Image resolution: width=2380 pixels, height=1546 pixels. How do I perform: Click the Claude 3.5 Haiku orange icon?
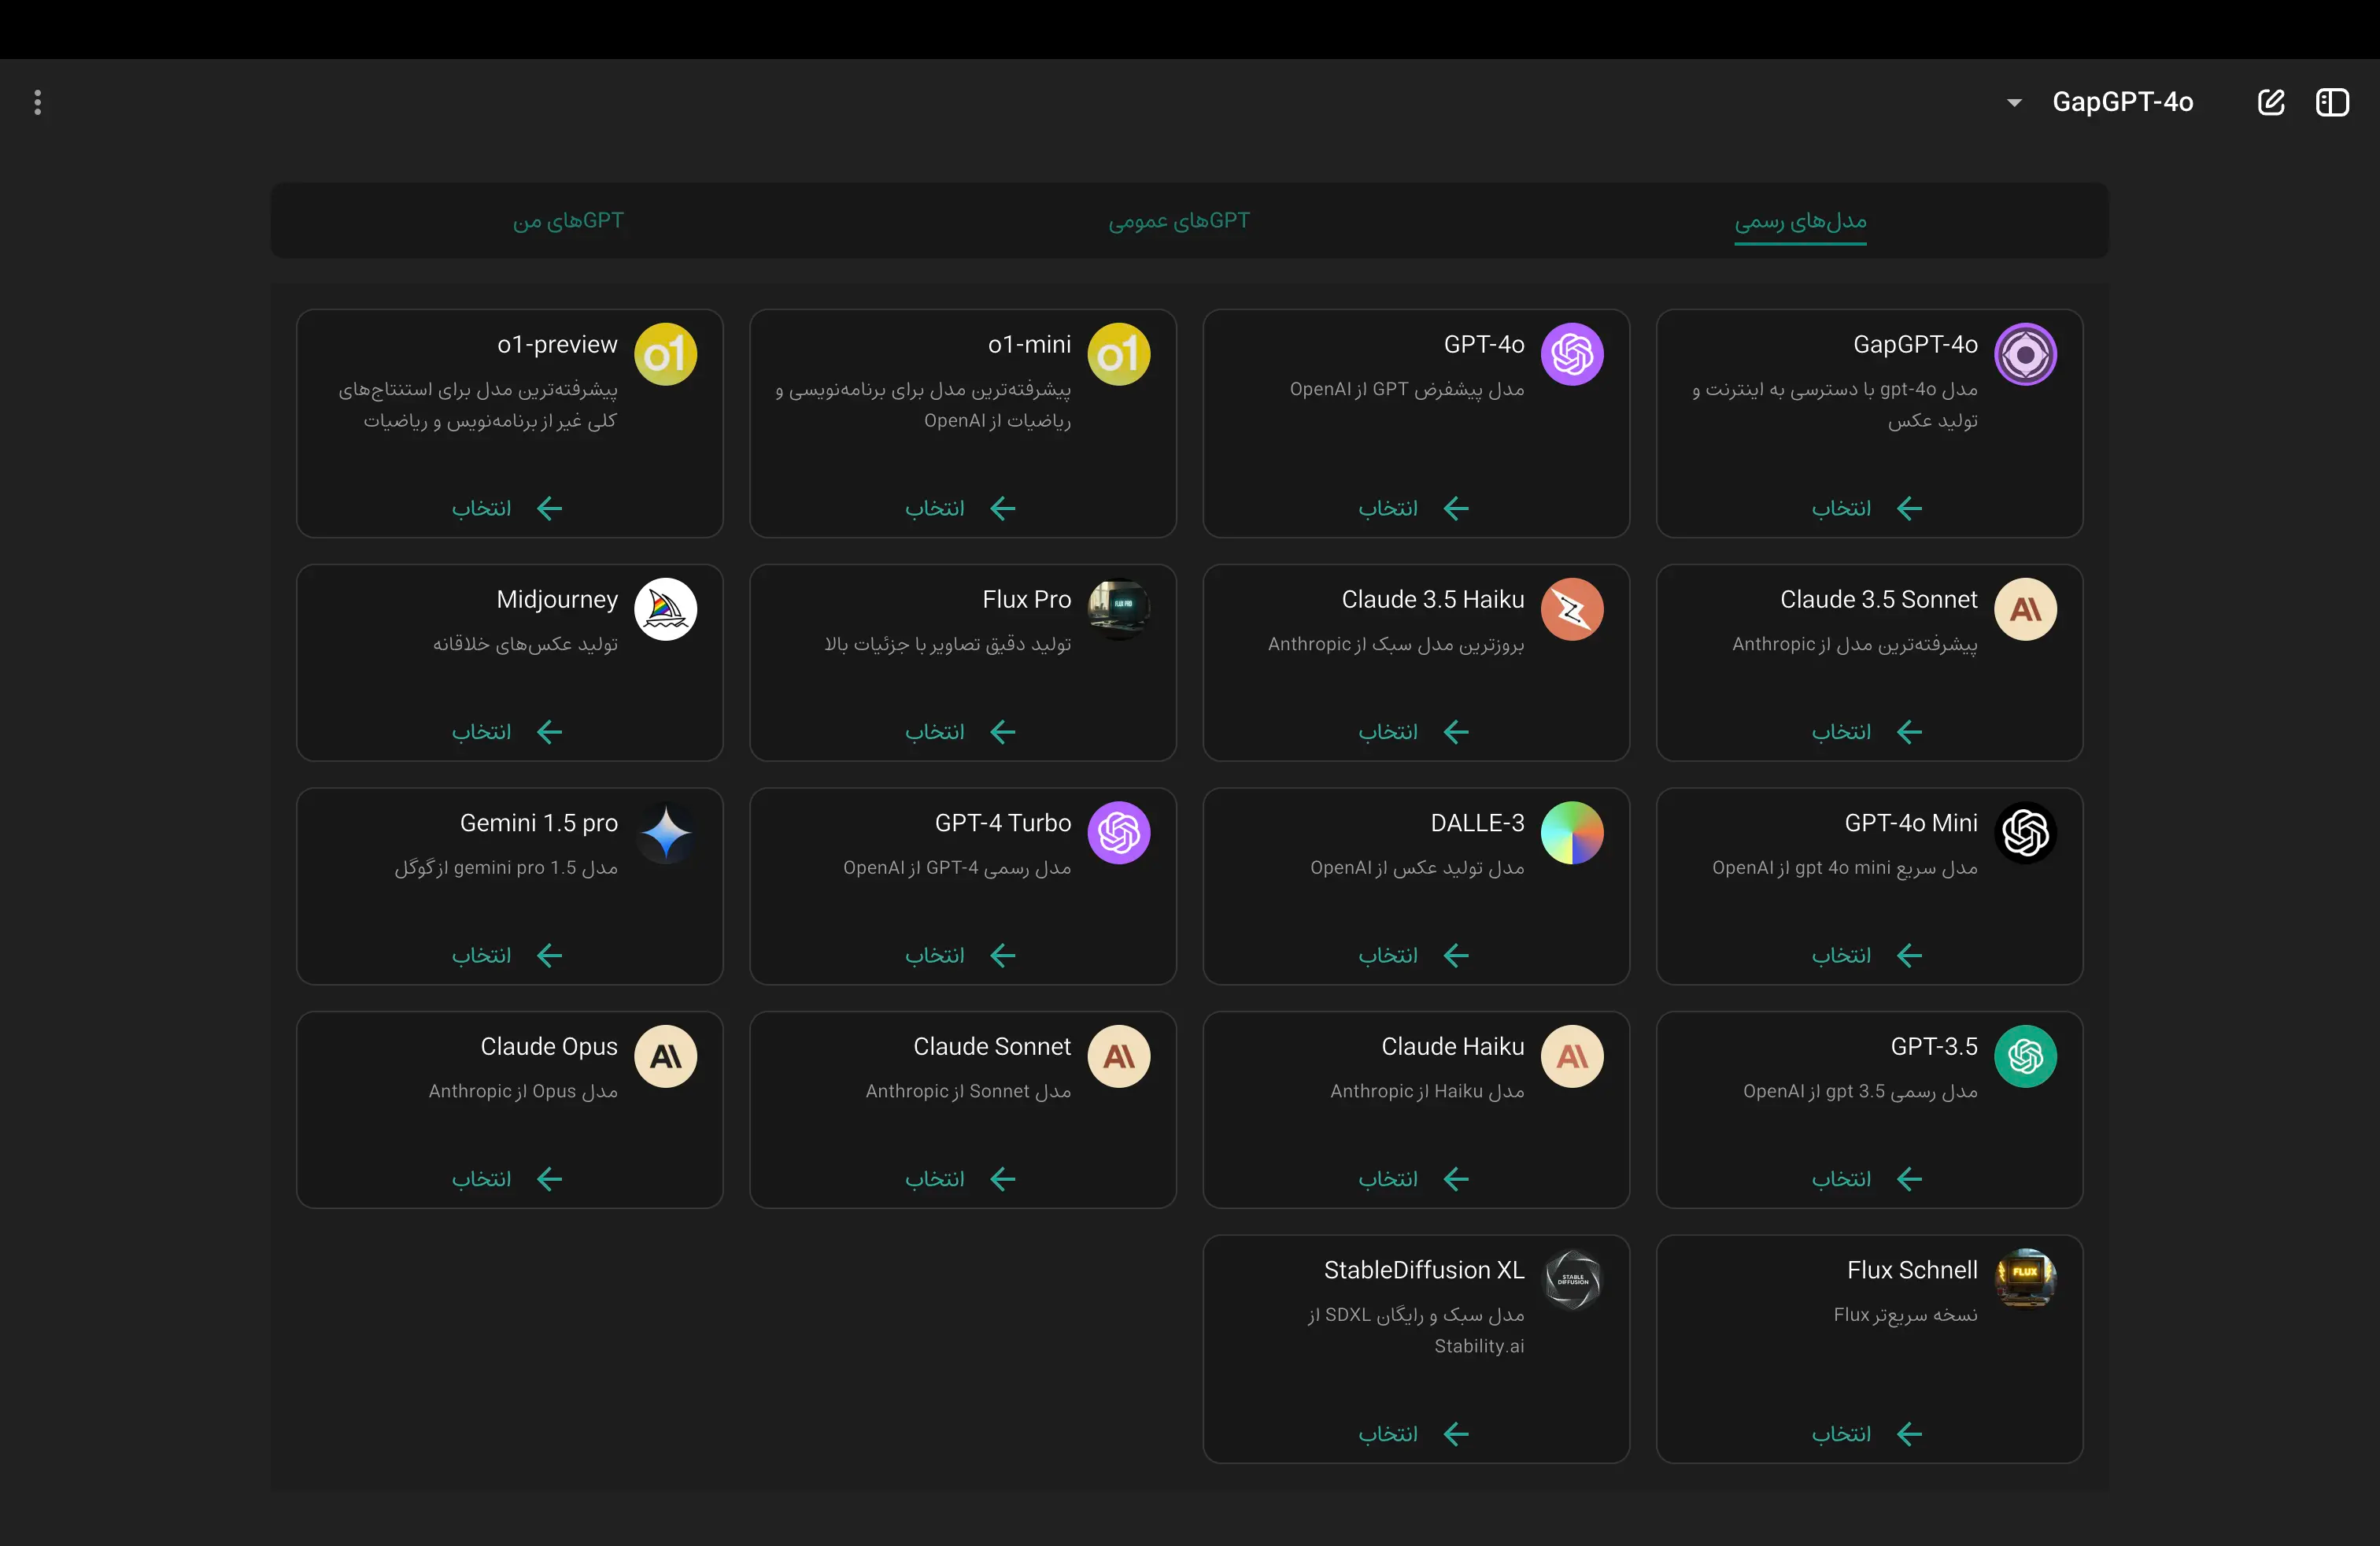click(x=1572, y=609)
